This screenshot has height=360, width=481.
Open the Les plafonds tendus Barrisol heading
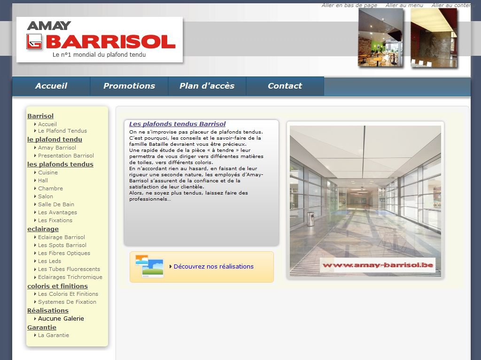pyautogui.click(x=177, y=124)
